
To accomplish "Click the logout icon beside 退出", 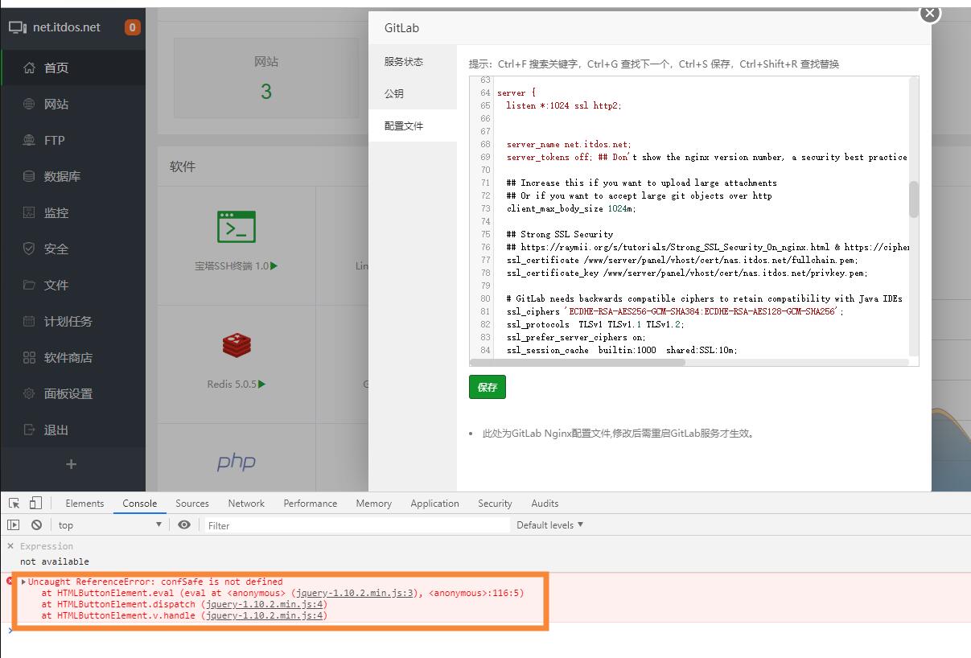I will click(x=29, y=430).
